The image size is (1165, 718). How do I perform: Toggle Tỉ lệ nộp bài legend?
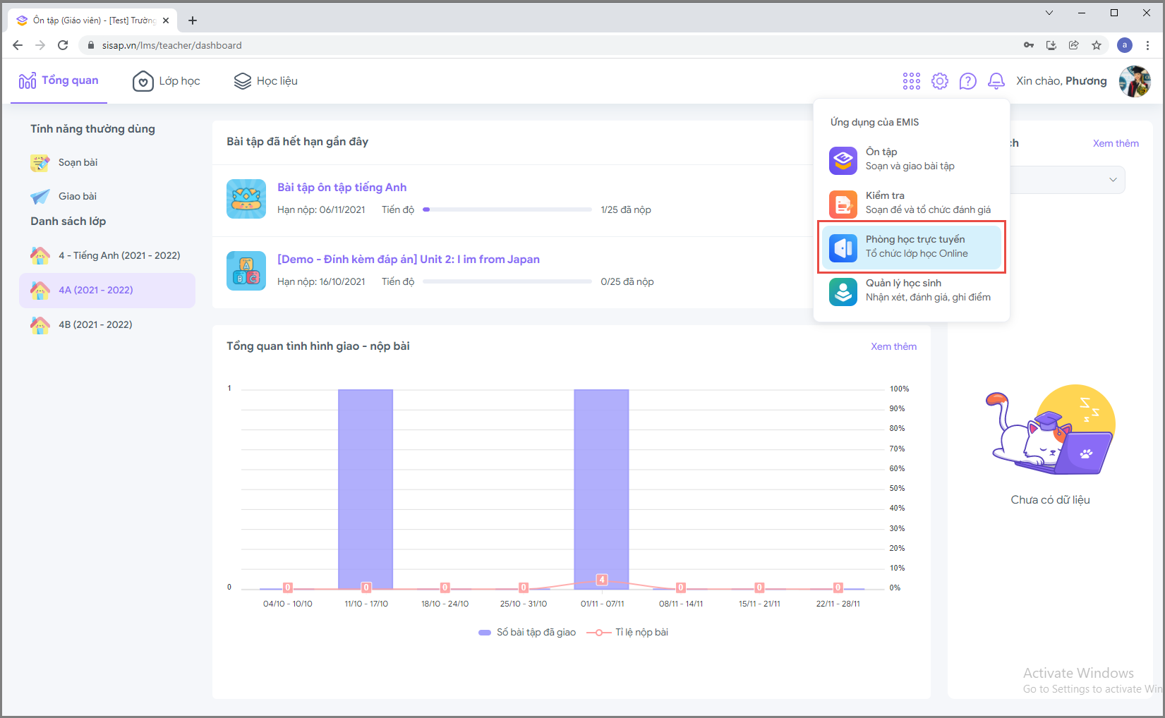[627, 633]
